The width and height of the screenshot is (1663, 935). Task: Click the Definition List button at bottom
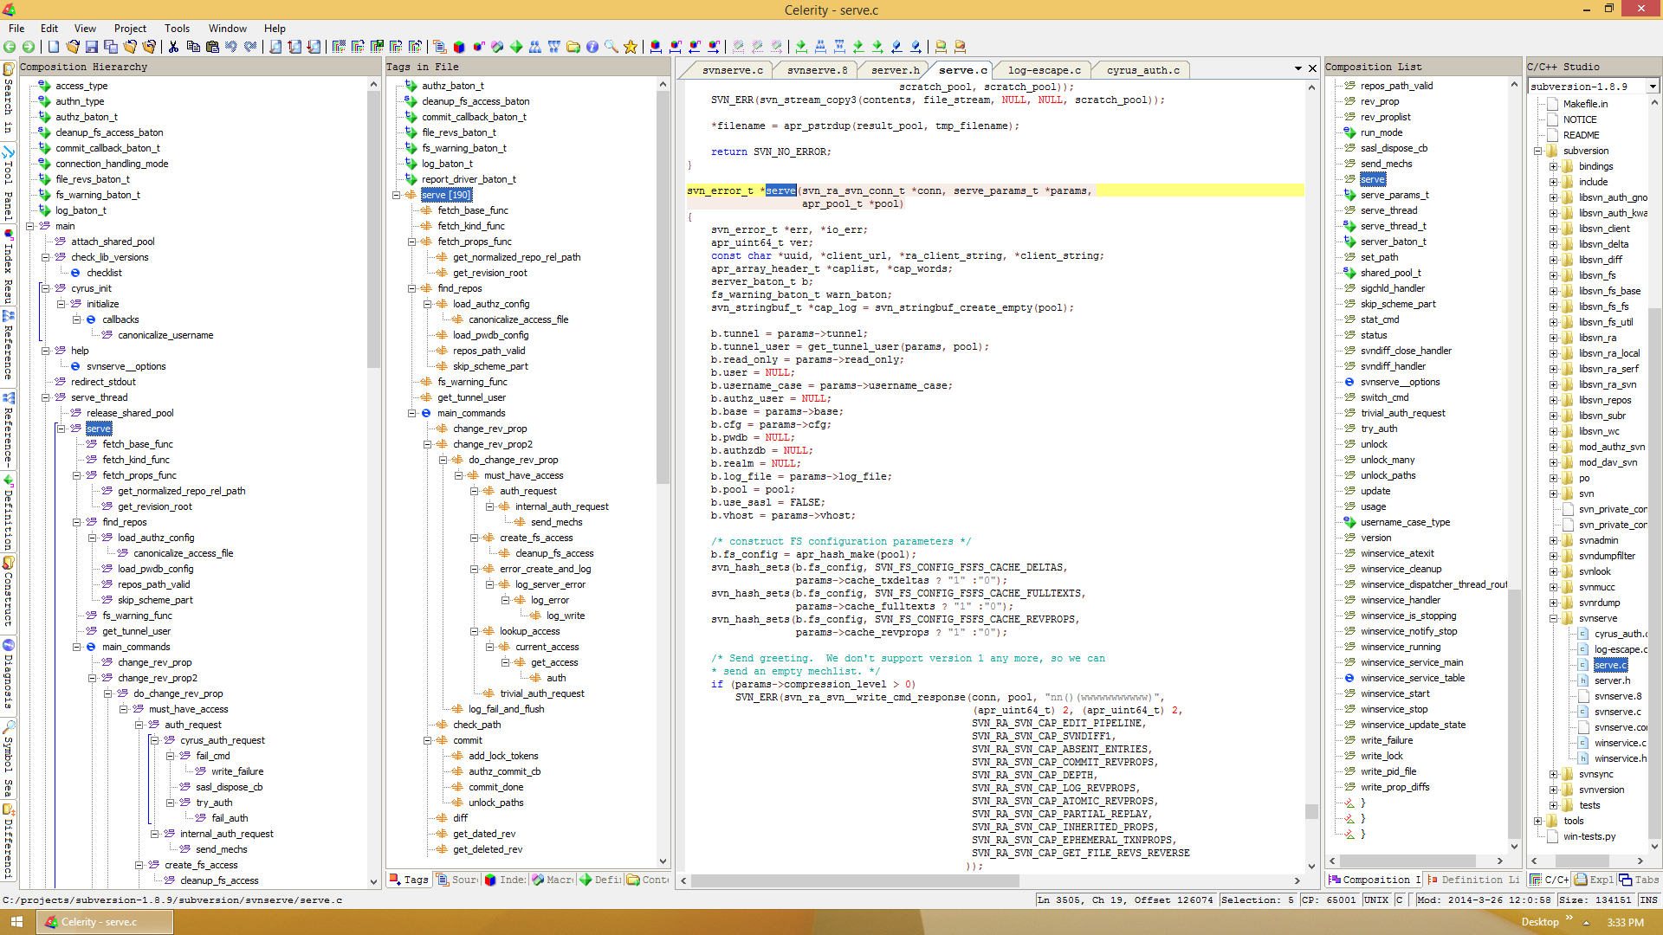click(x=1472, y=879)
